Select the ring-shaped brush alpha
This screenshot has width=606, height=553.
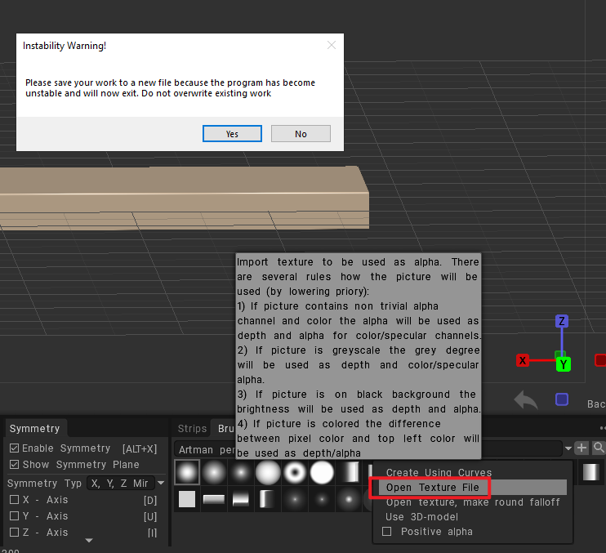295,472
